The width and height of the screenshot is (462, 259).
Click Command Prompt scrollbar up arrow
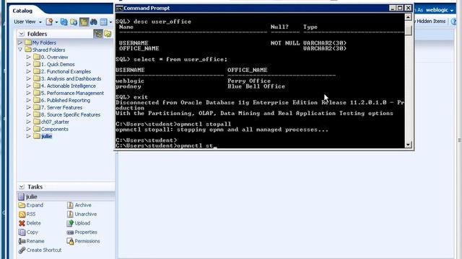pos(408,17)
